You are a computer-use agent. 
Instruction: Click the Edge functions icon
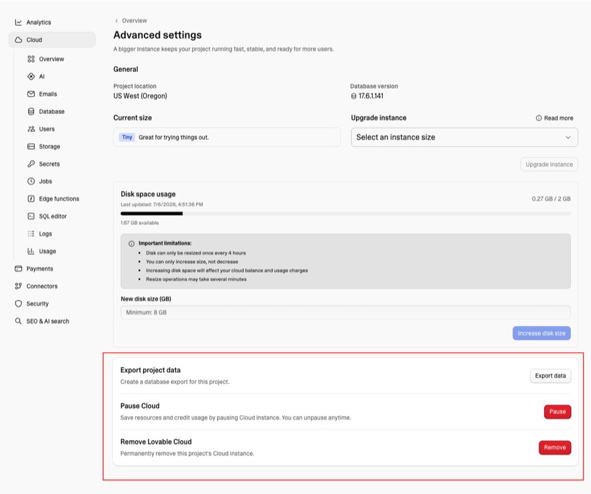pyautogui.click(x=31, y=199)
